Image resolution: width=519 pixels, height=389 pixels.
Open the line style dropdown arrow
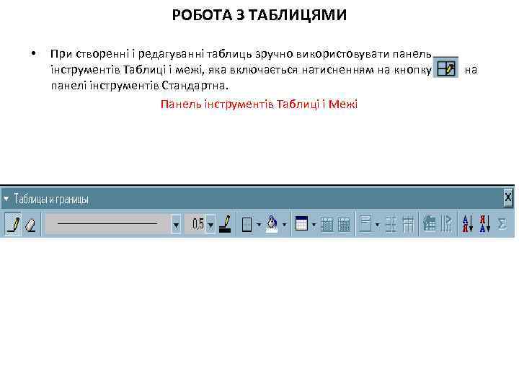176,225
